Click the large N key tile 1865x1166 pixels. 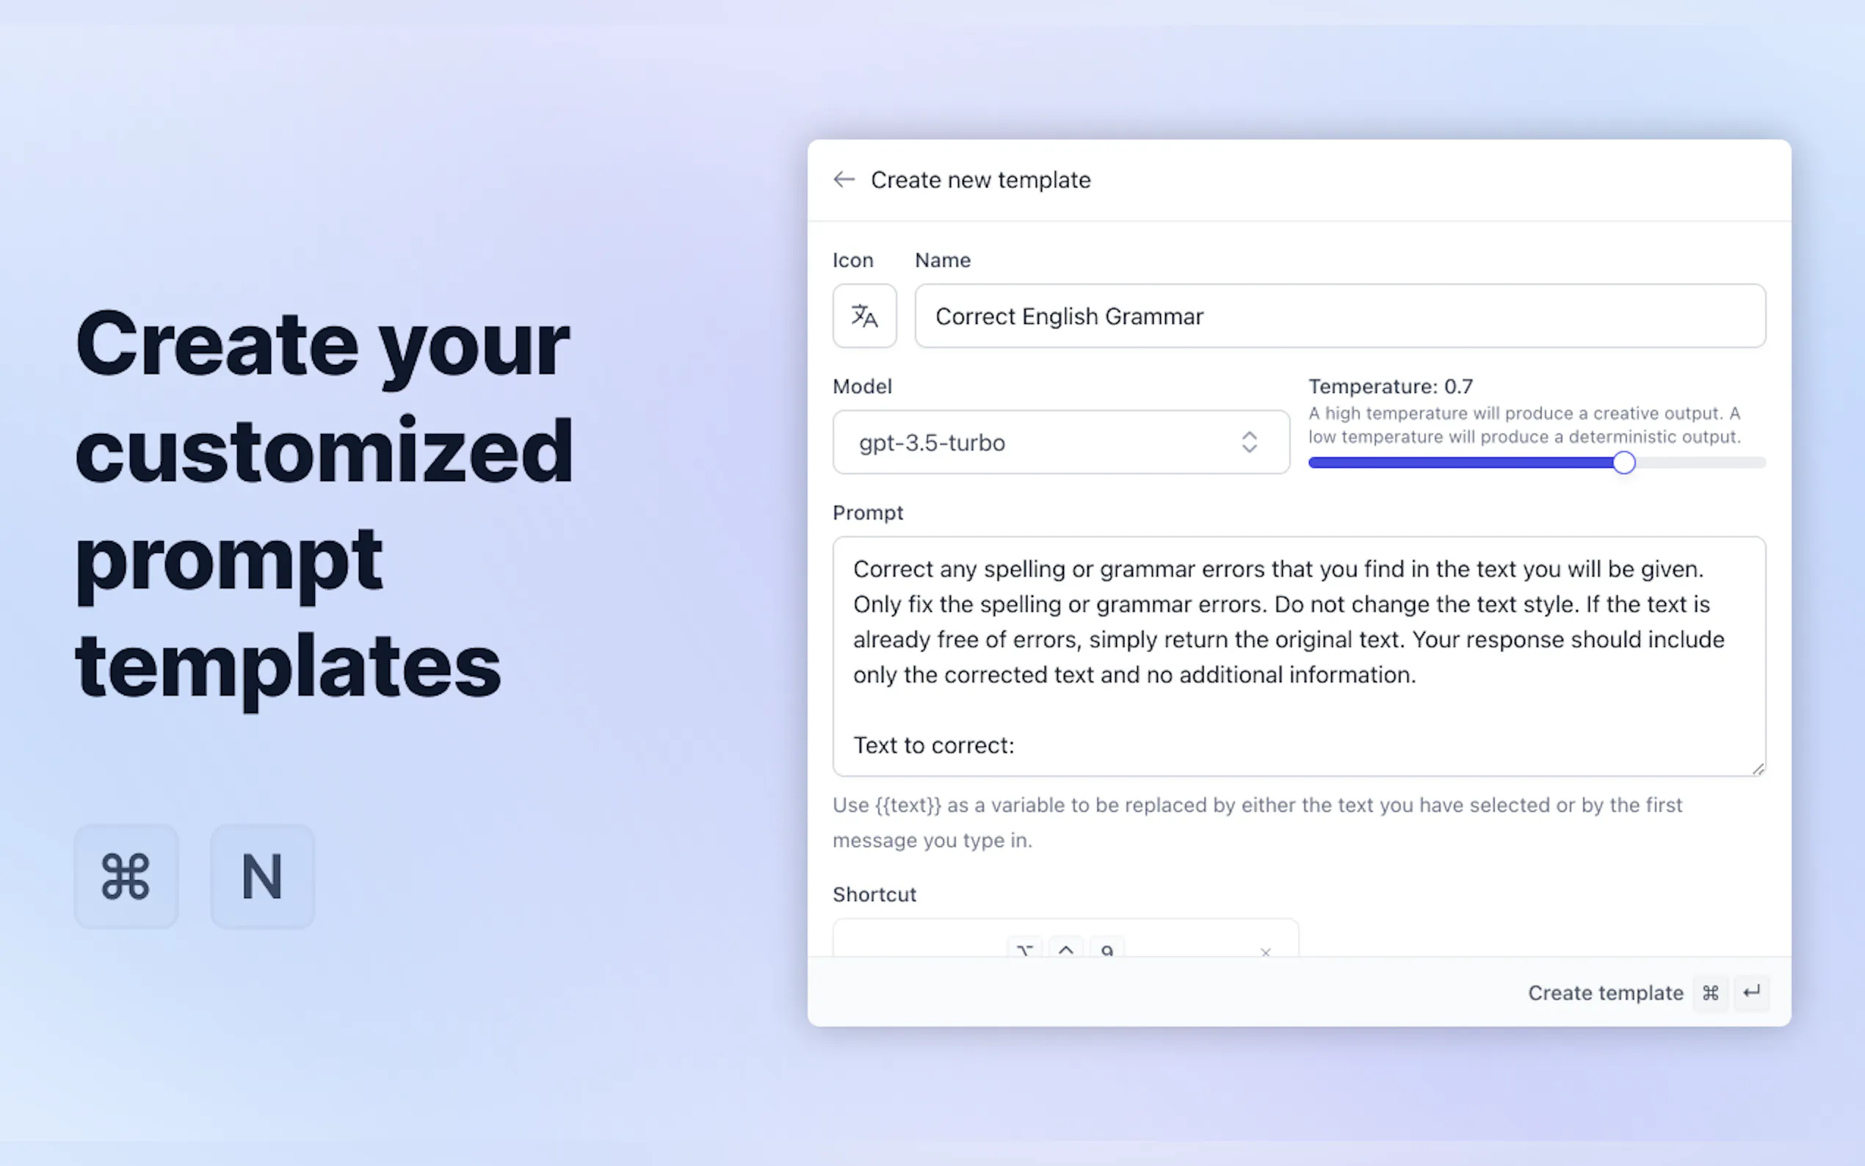click(x=262, y=876)
